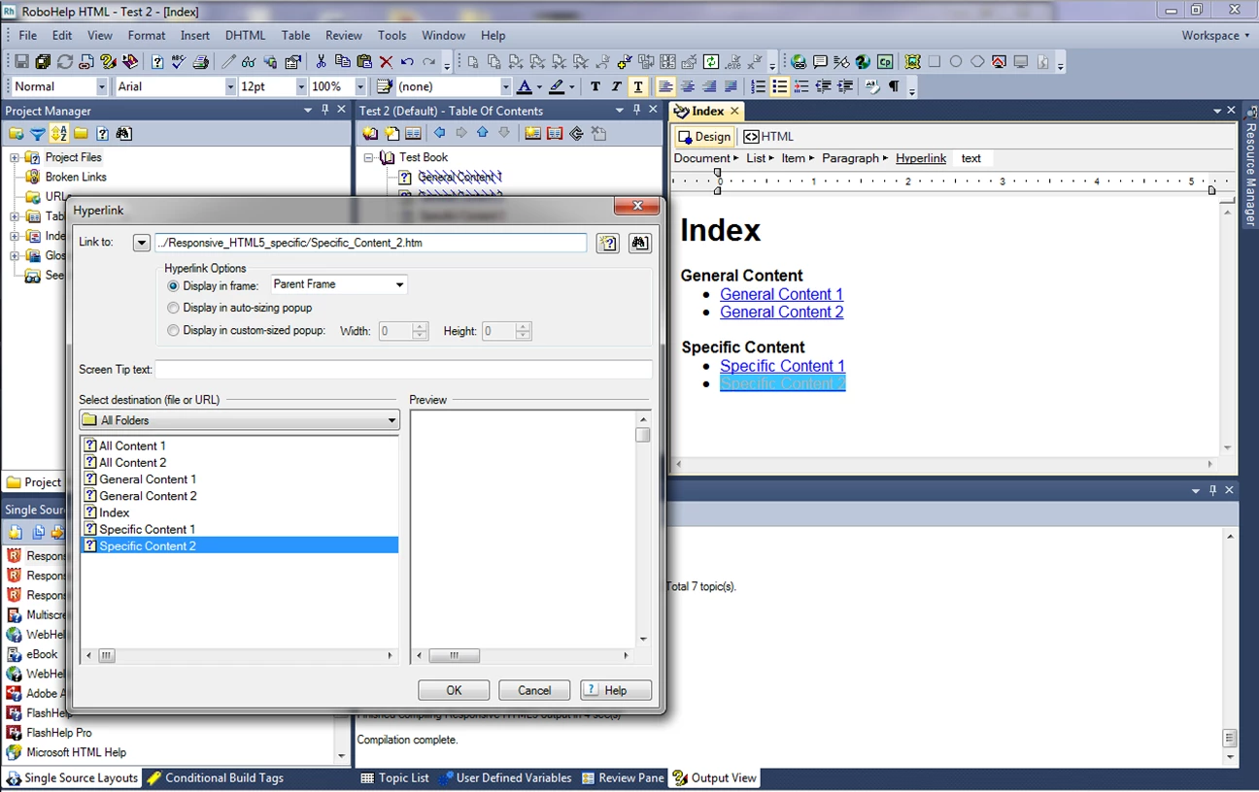
Task: Click the numbered list icon
Action: point(758,86)
